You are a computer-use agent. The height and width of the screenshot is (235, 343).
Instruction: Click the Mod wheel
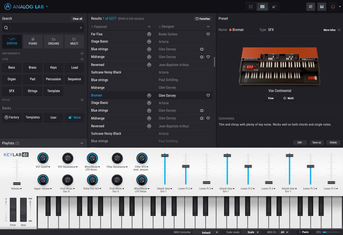point(23,210)
